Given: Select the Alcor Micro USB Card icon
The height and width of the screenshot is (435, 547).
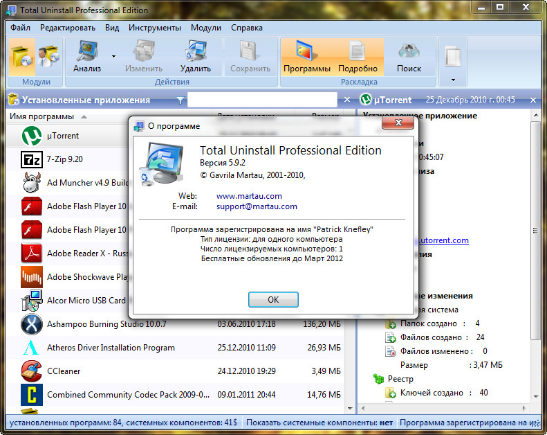Looking at the screenshot, I should point(32,301).
